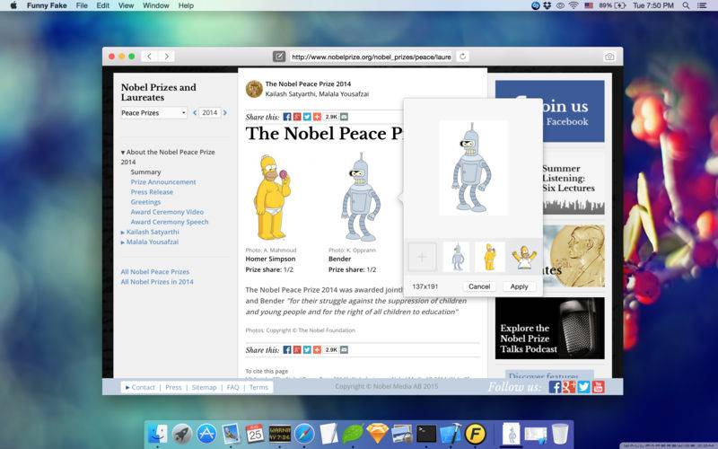Select the Bender thumbnail in the popup

457,257
